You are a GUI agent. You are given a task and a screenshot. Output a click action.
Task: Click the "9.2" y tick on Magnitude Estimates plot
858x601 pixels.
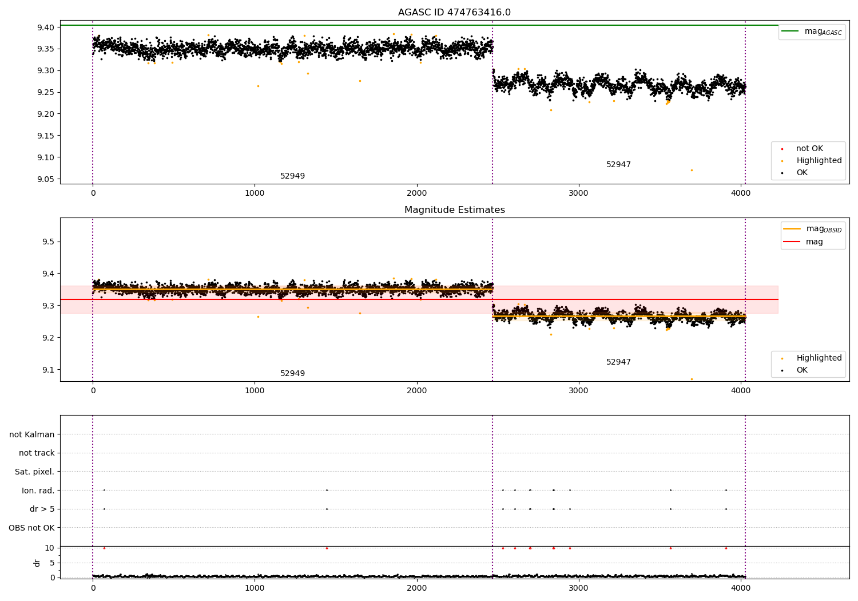pyautogui.click(x=48, y=338)
